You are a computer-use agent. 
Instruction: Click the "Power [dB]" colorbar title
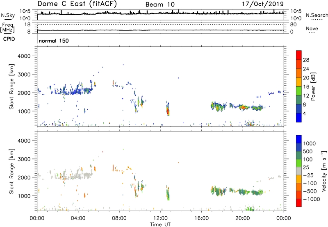click(x=313, y=86)
